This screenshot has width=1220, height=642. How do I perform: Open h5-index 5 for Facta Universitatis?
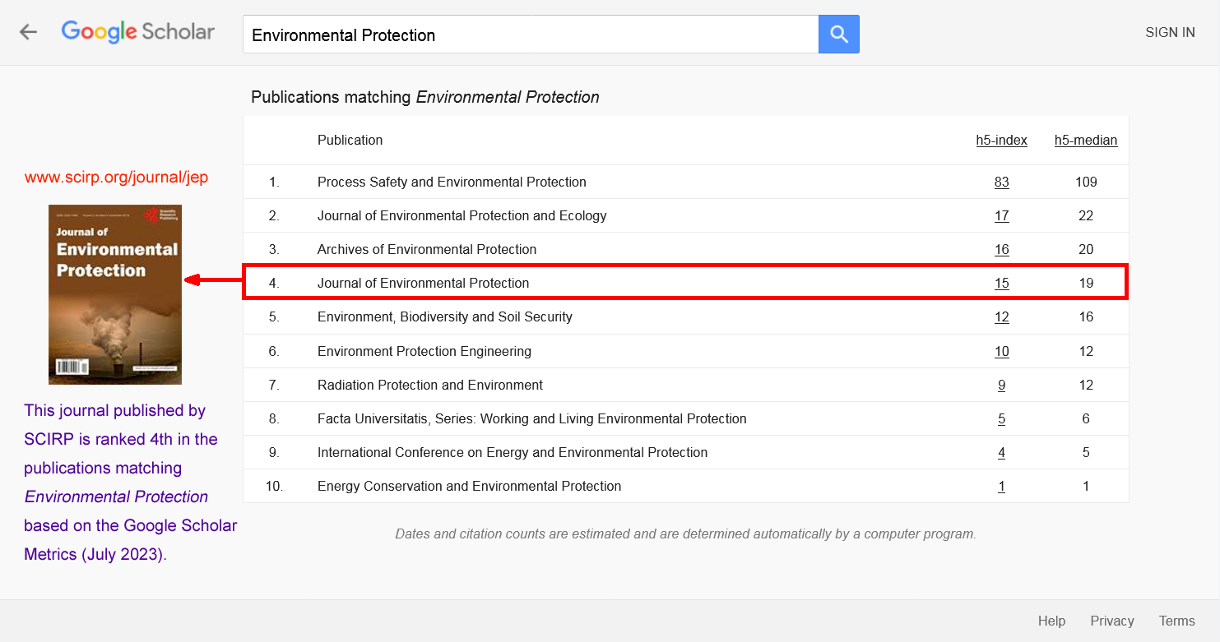coord(1001,419)
